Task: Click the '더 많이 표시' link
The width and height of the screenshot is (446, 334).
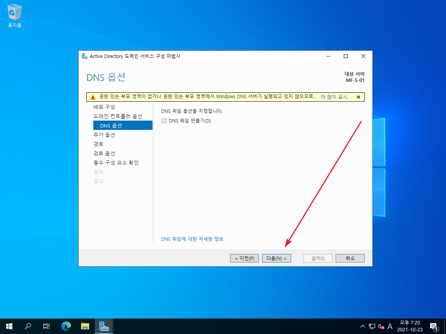Action: 334,97
